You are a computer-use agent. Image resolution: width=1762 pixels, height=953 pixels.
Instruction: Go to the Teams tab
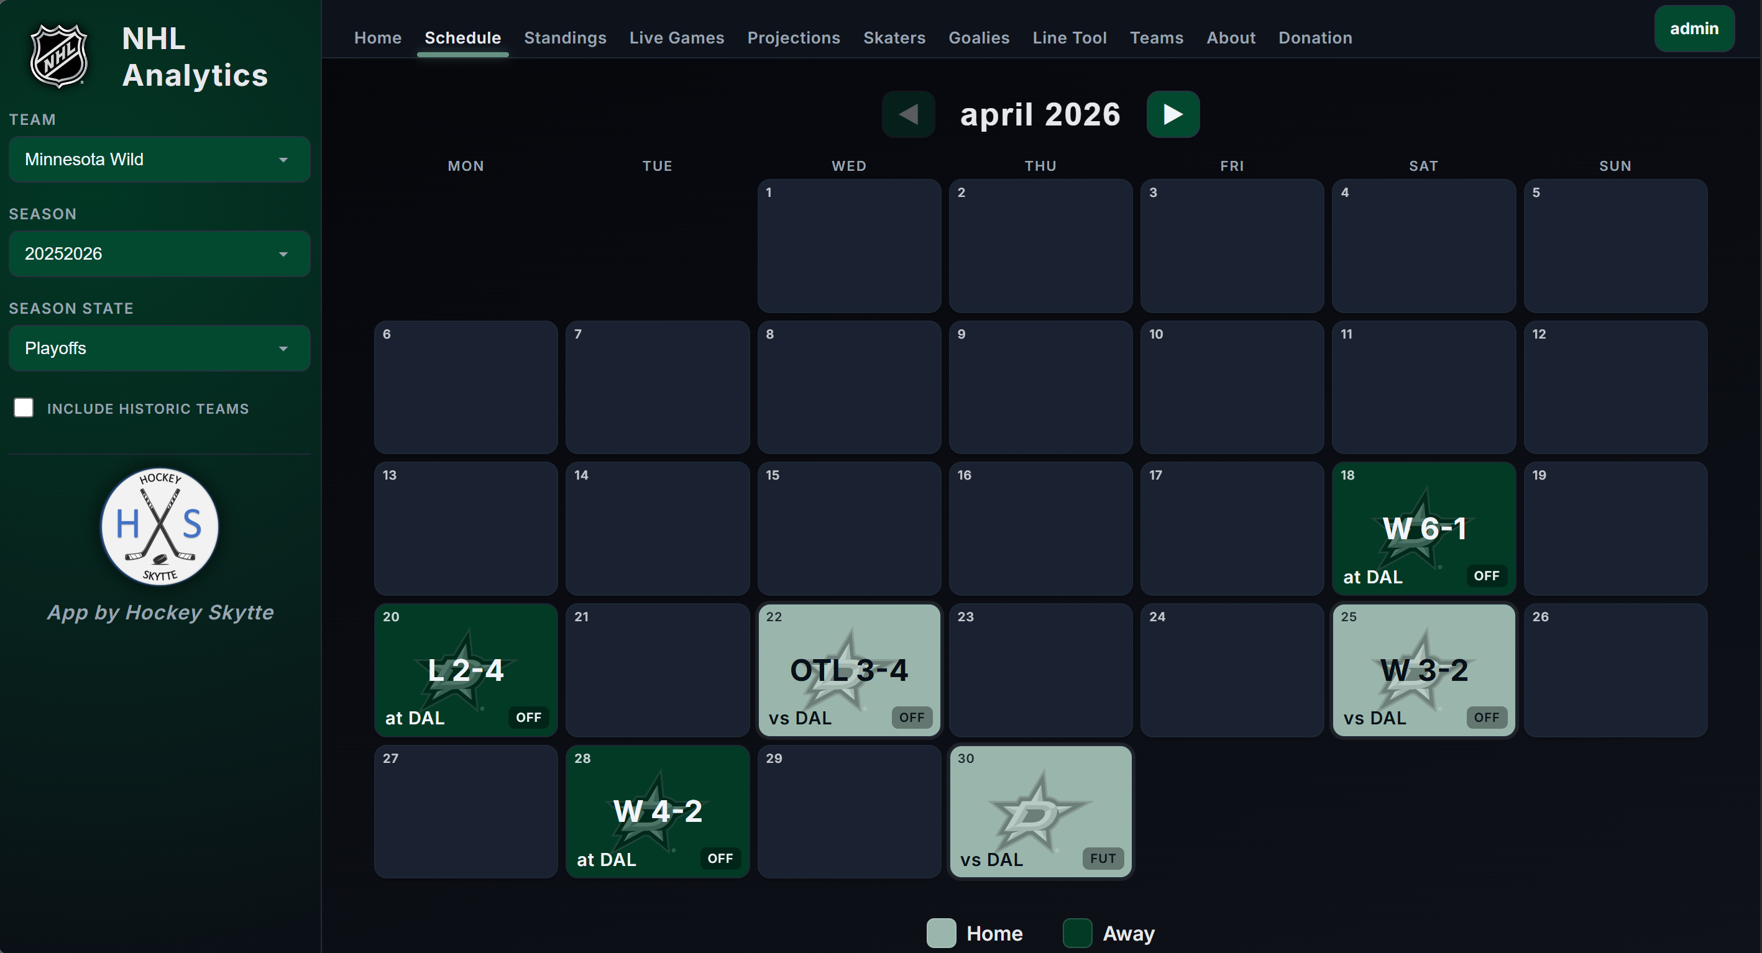(1156, 38)
